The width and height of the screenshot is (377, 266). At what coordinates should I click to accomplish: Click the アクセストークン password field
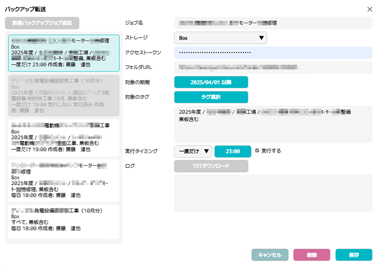(273, 53)
